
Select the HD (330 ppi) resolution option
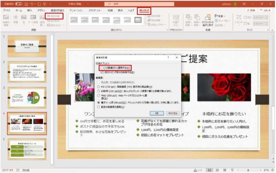(99, 87)
